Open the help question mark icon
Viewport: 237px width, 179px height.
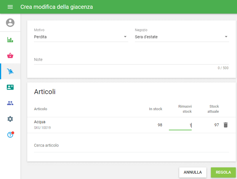10,135
